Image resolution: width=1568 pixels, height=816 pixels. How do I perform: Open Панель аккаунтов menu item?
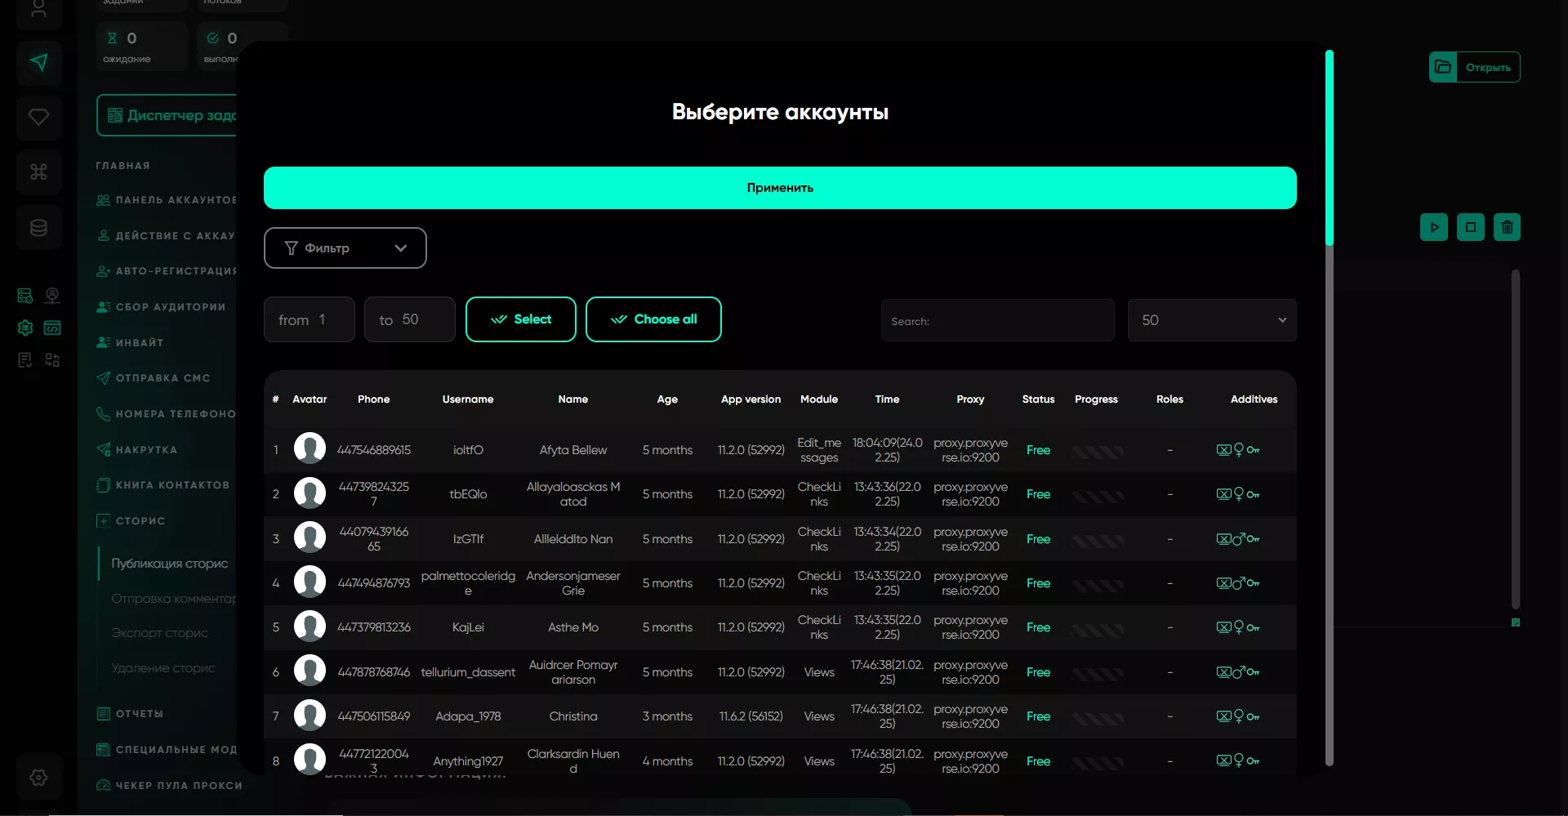[167, 200]
